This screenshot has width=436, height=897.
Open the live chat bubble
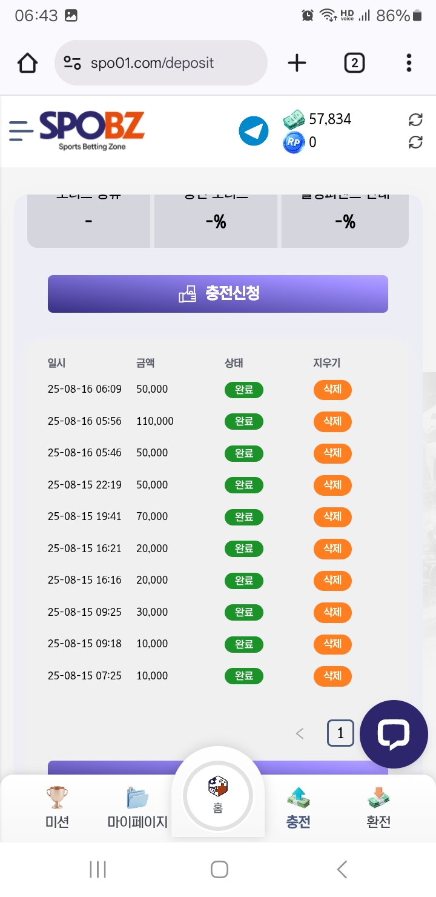point(394,734)
